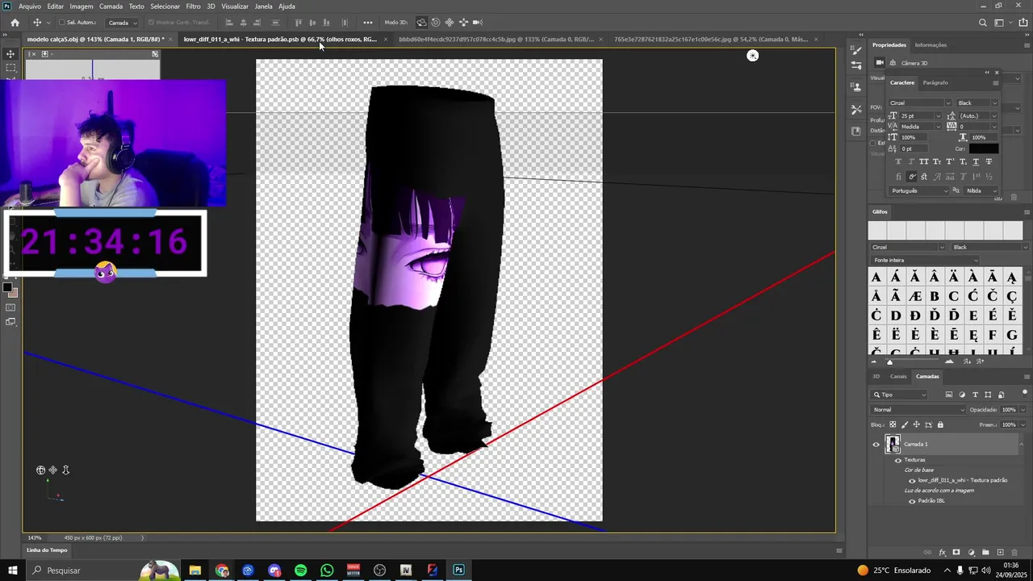
Task: Select the 3D Slide camera mode icon
Action: (x=463, y=23)
